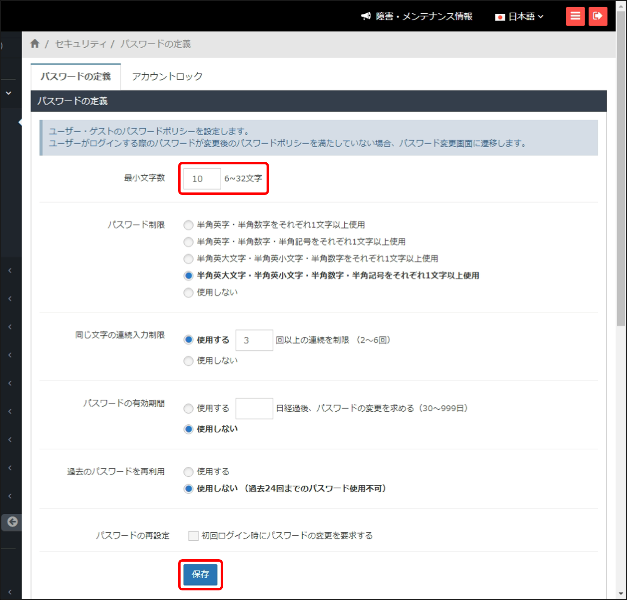Viewport: 627px width, 600px height.
Task: Open the red hamburger menu
Action: (x=575, y=16)
